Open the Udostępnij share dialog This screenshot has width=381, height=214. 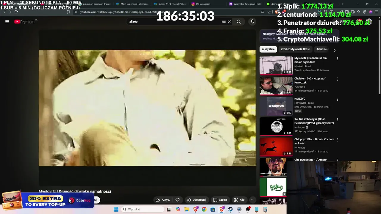(196, 200)
